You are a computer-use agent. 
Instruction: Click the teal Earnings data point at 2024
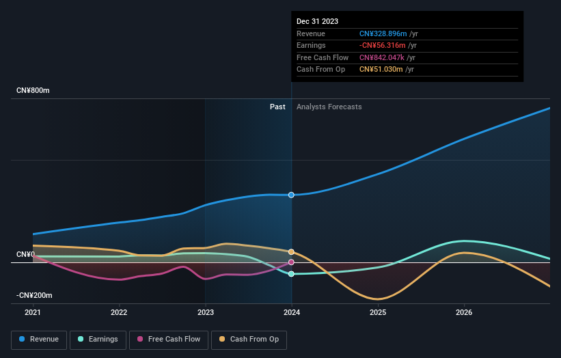pos(291,274)
